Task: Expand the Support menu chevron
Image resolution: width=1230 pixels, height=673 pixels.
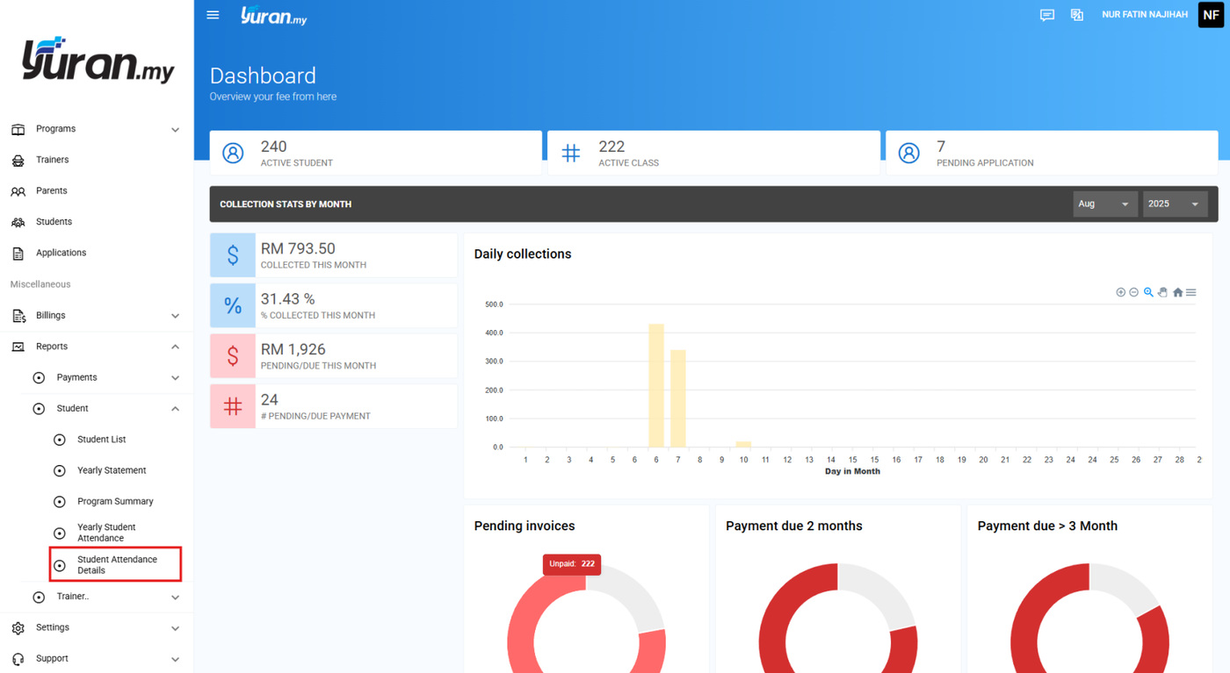Action: (175, 659)
